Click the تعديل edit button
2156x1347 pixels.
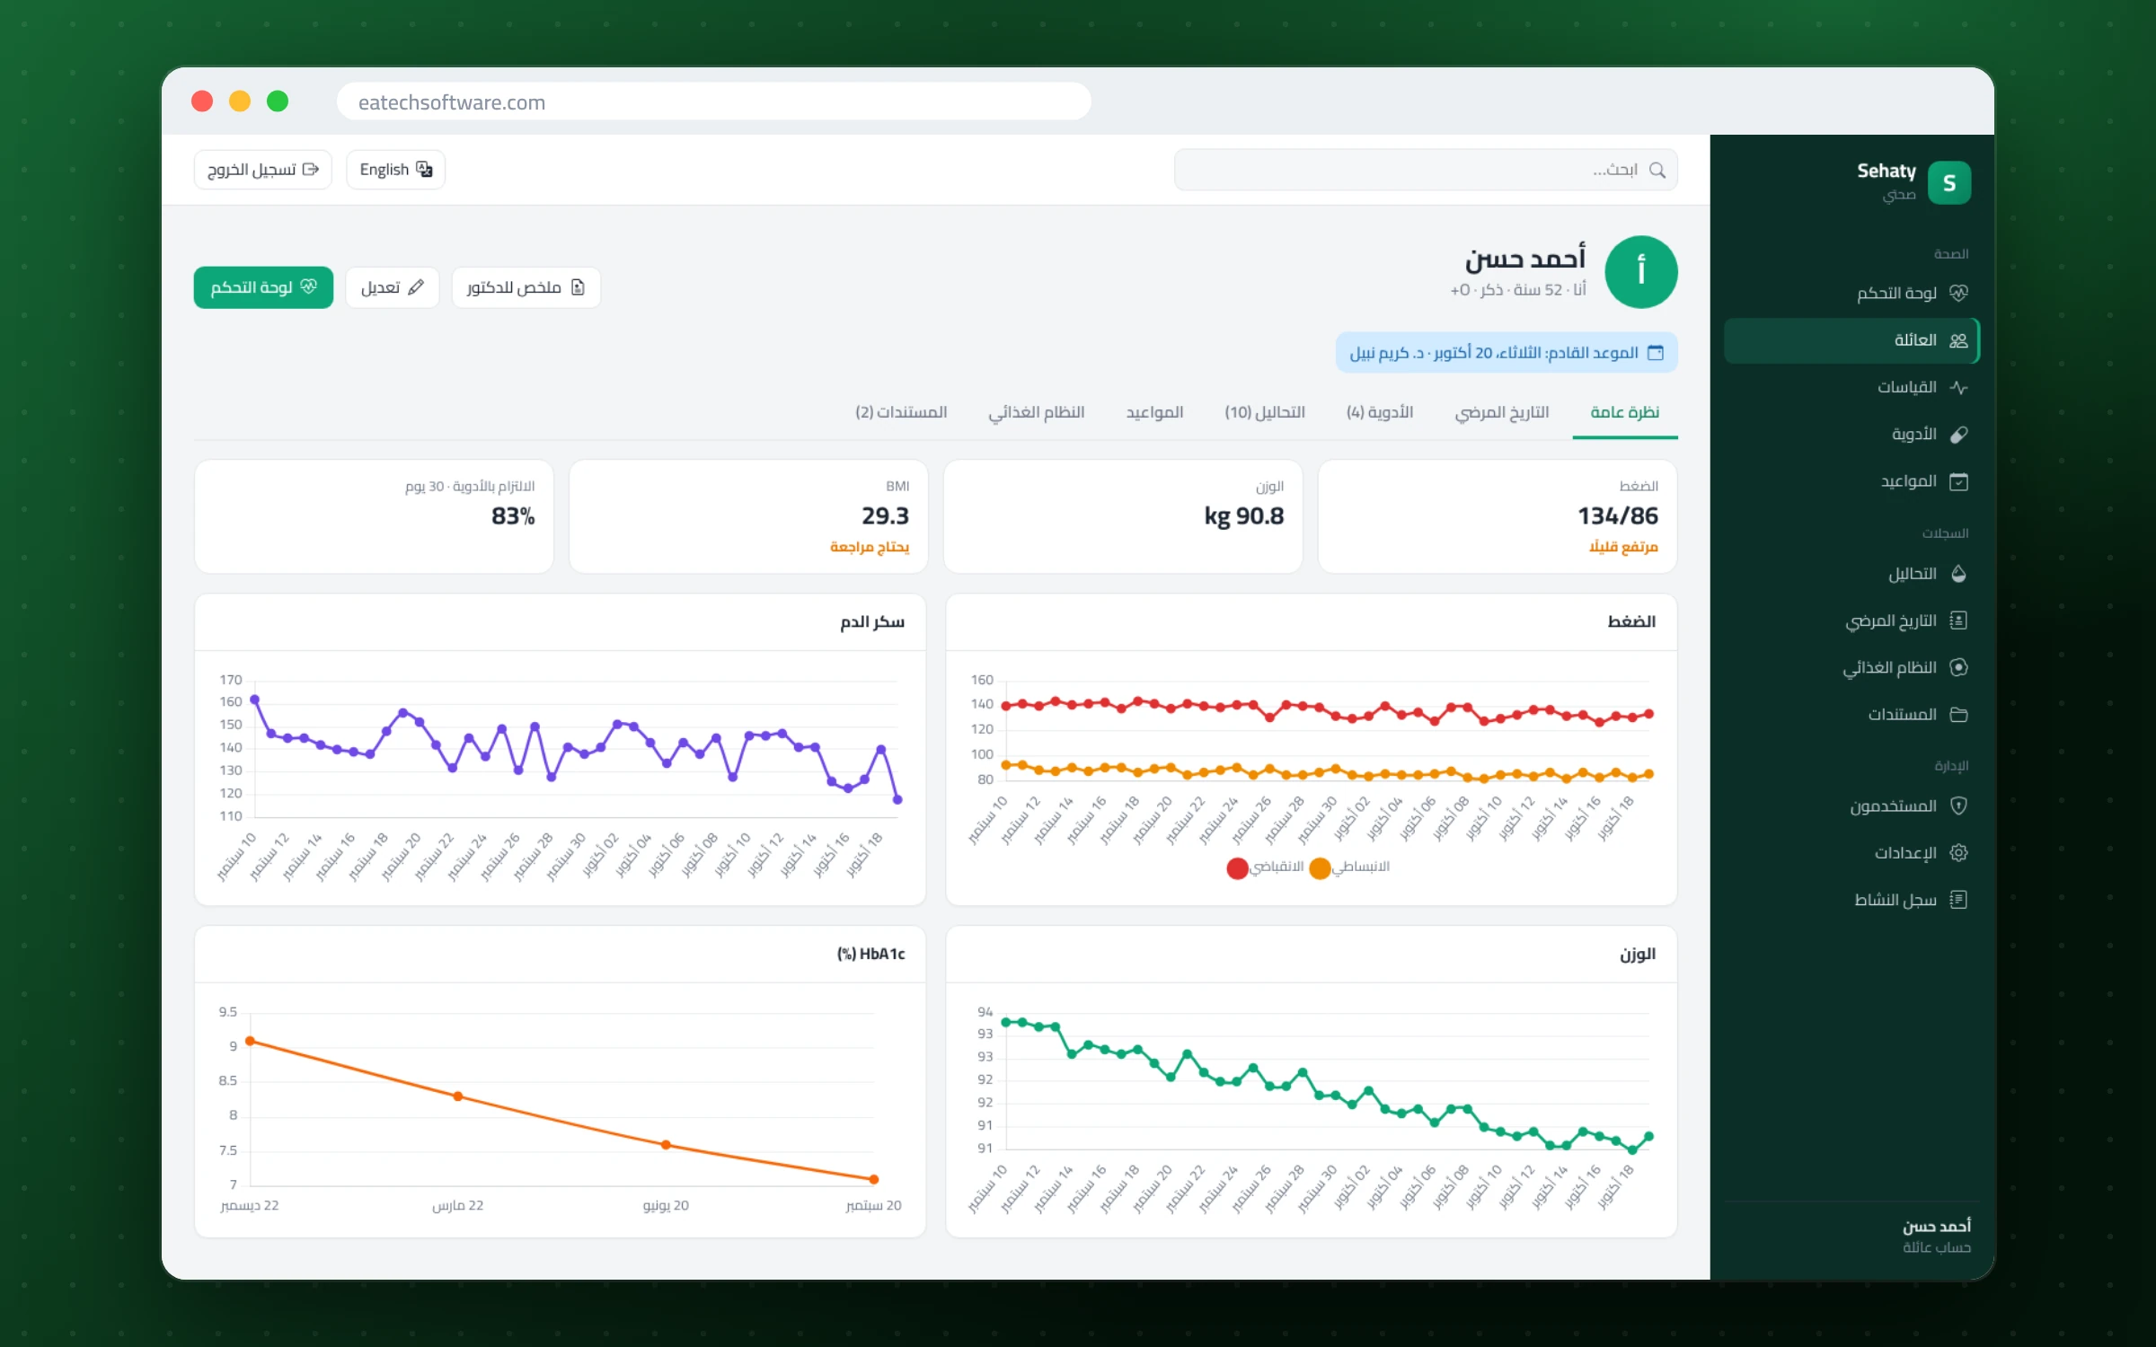(392, 287)
